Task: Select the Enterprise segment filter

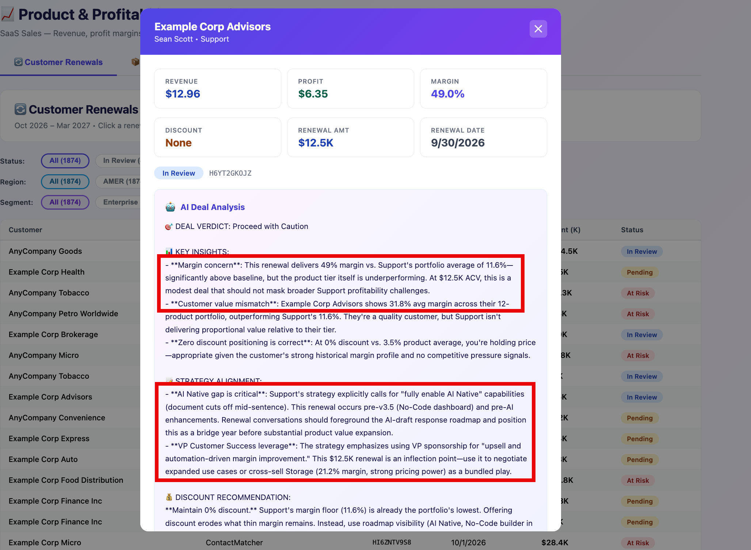Action: coord(118,202)
